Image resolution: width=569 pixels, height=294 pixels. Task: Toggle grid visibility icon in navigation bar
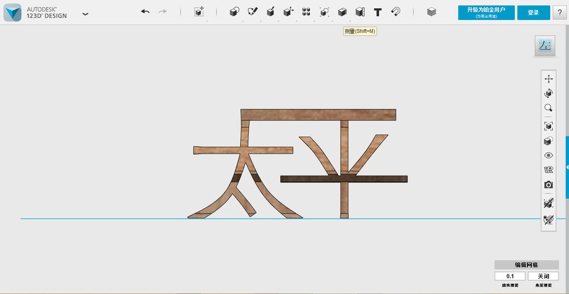pyautogui.click(x=548, y=170)
